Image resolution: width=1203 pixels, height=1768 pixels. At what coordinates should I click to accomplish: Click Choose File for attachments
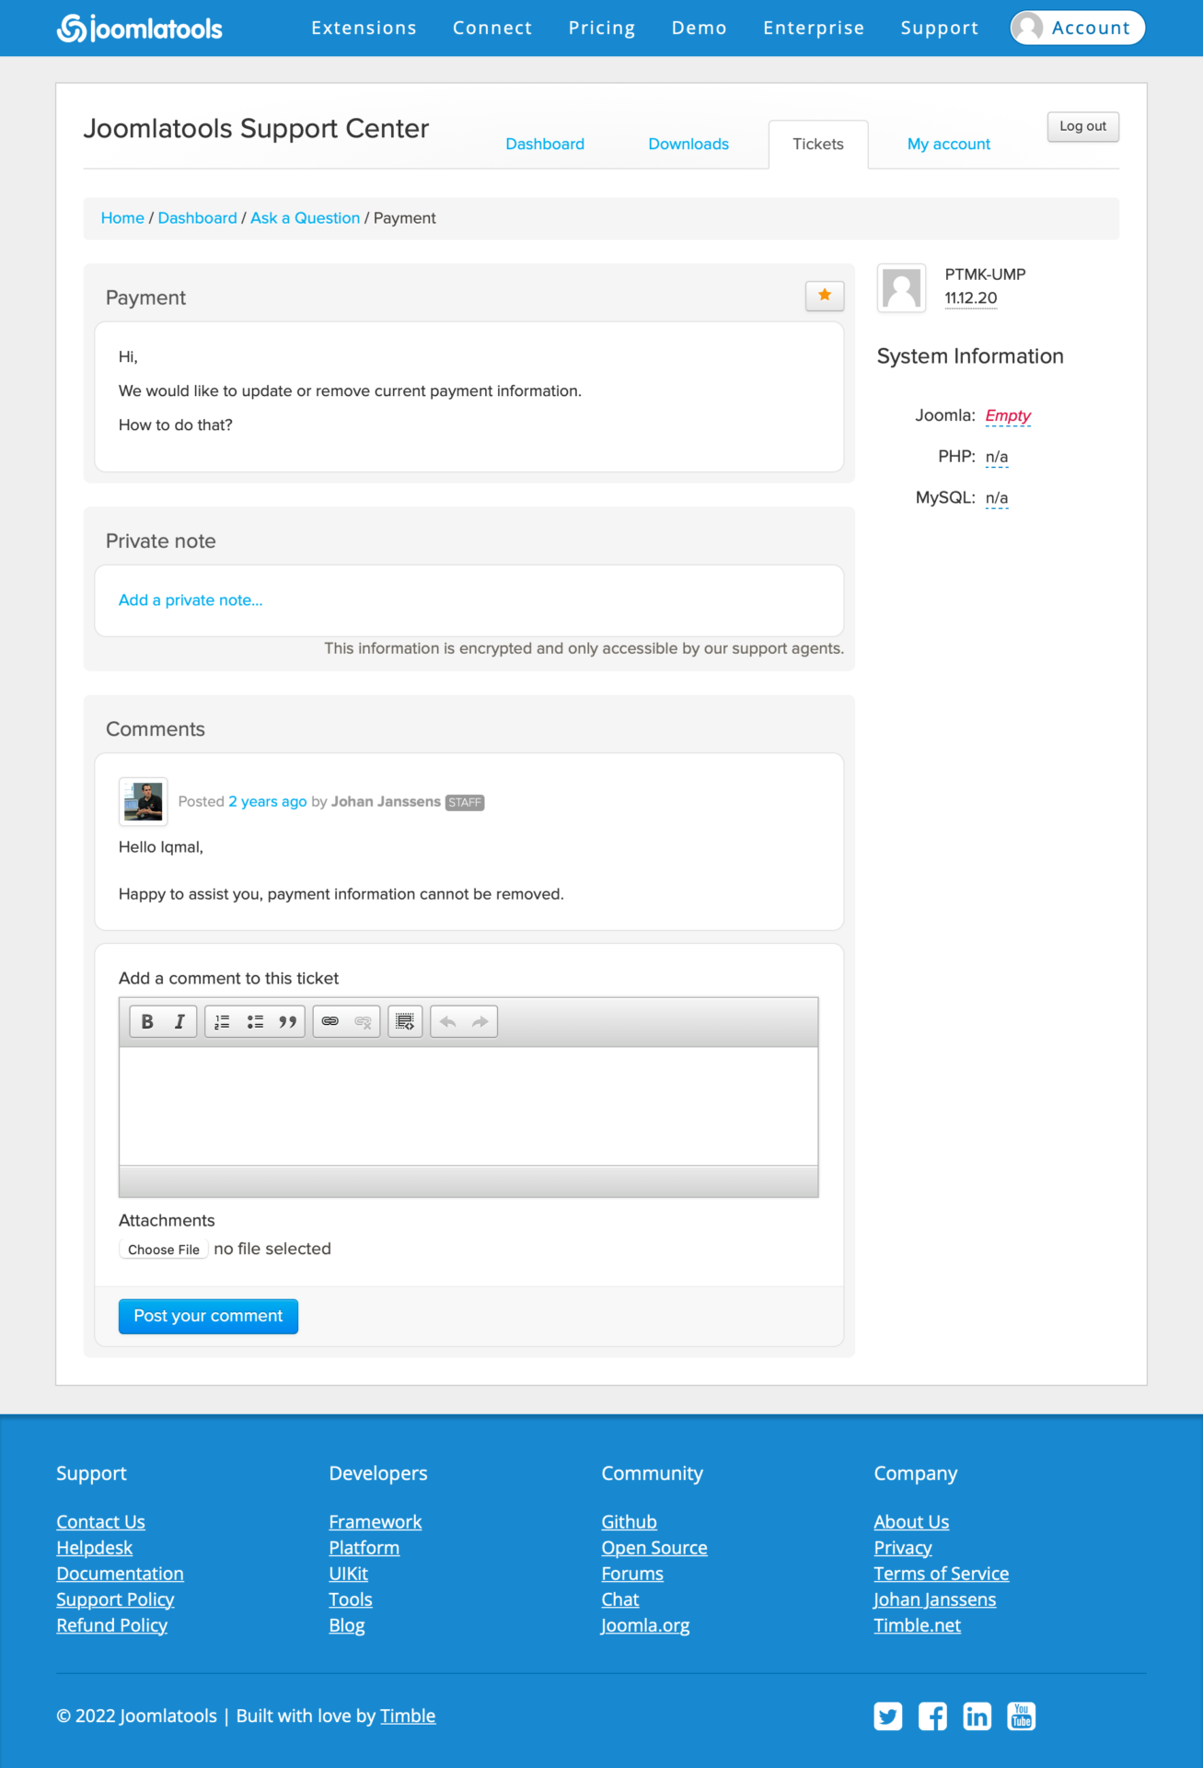(x=164, y=1250)
